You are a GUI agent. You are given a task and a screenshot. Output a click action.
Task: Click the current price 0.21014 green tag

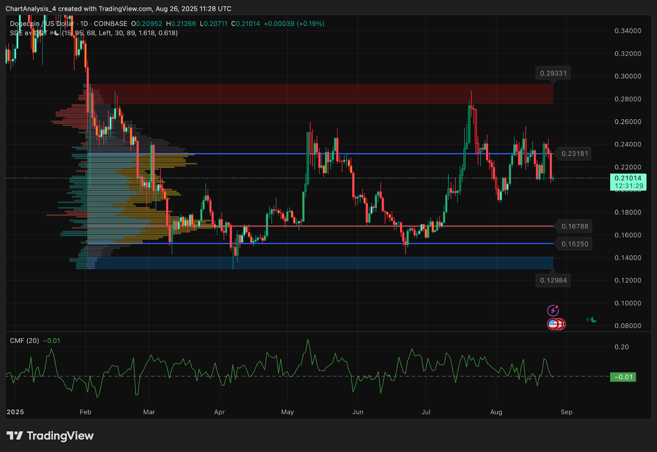click(x=628, y=182)
